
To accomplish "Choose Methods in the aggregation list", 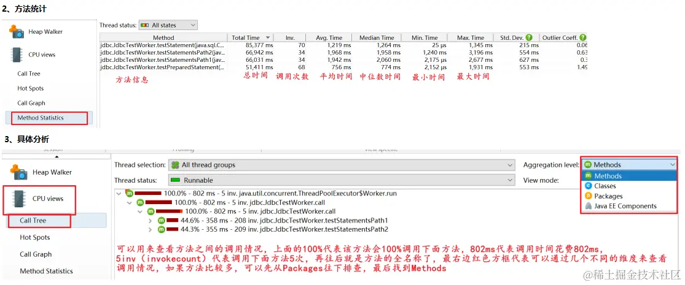I will tap(629, 176).
